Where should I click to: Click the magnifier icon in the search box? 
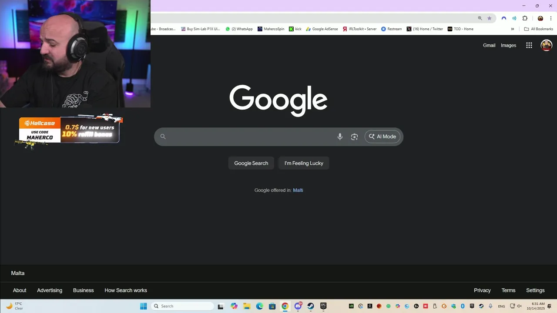click(x=163, y=137)
